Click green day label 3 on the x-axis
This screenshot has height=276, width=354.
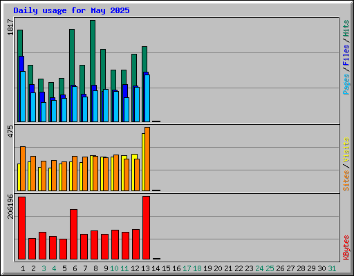[x=44, y=268]
